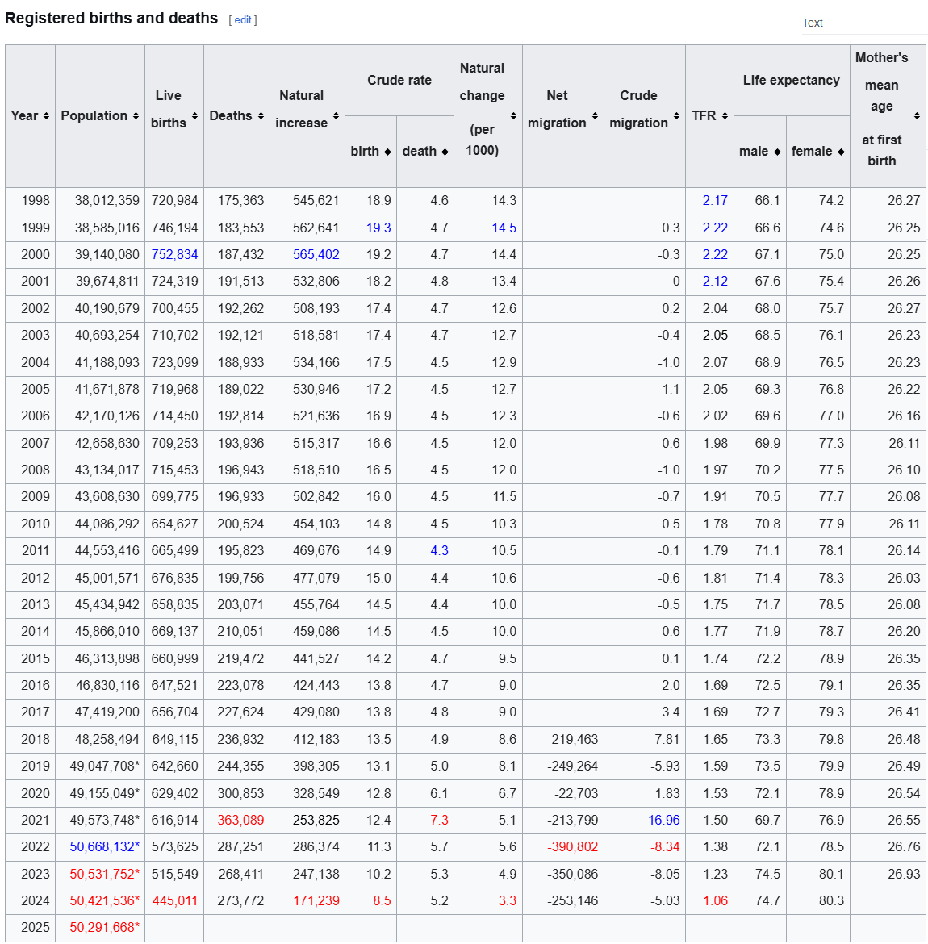Select TFR value 2.17 for 1998
Image resolution: width=928 pixels, height=944 pixels.
[x=715, y=200]
